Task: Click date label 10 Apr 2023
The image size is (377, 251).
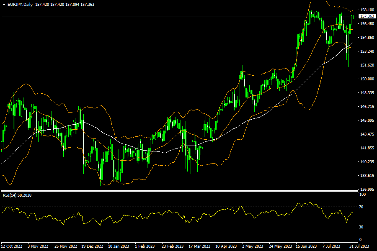Action: click(x=226, y=246)
